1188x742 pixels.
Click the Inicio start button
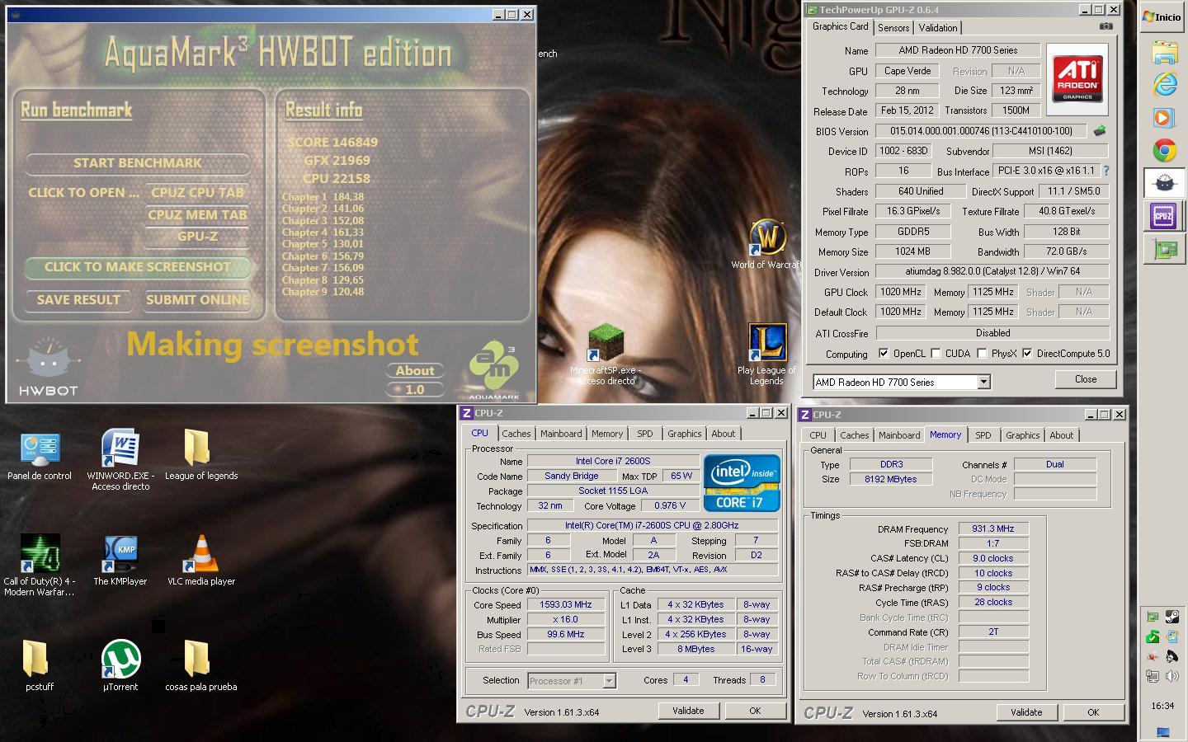tap(1162, 17)
